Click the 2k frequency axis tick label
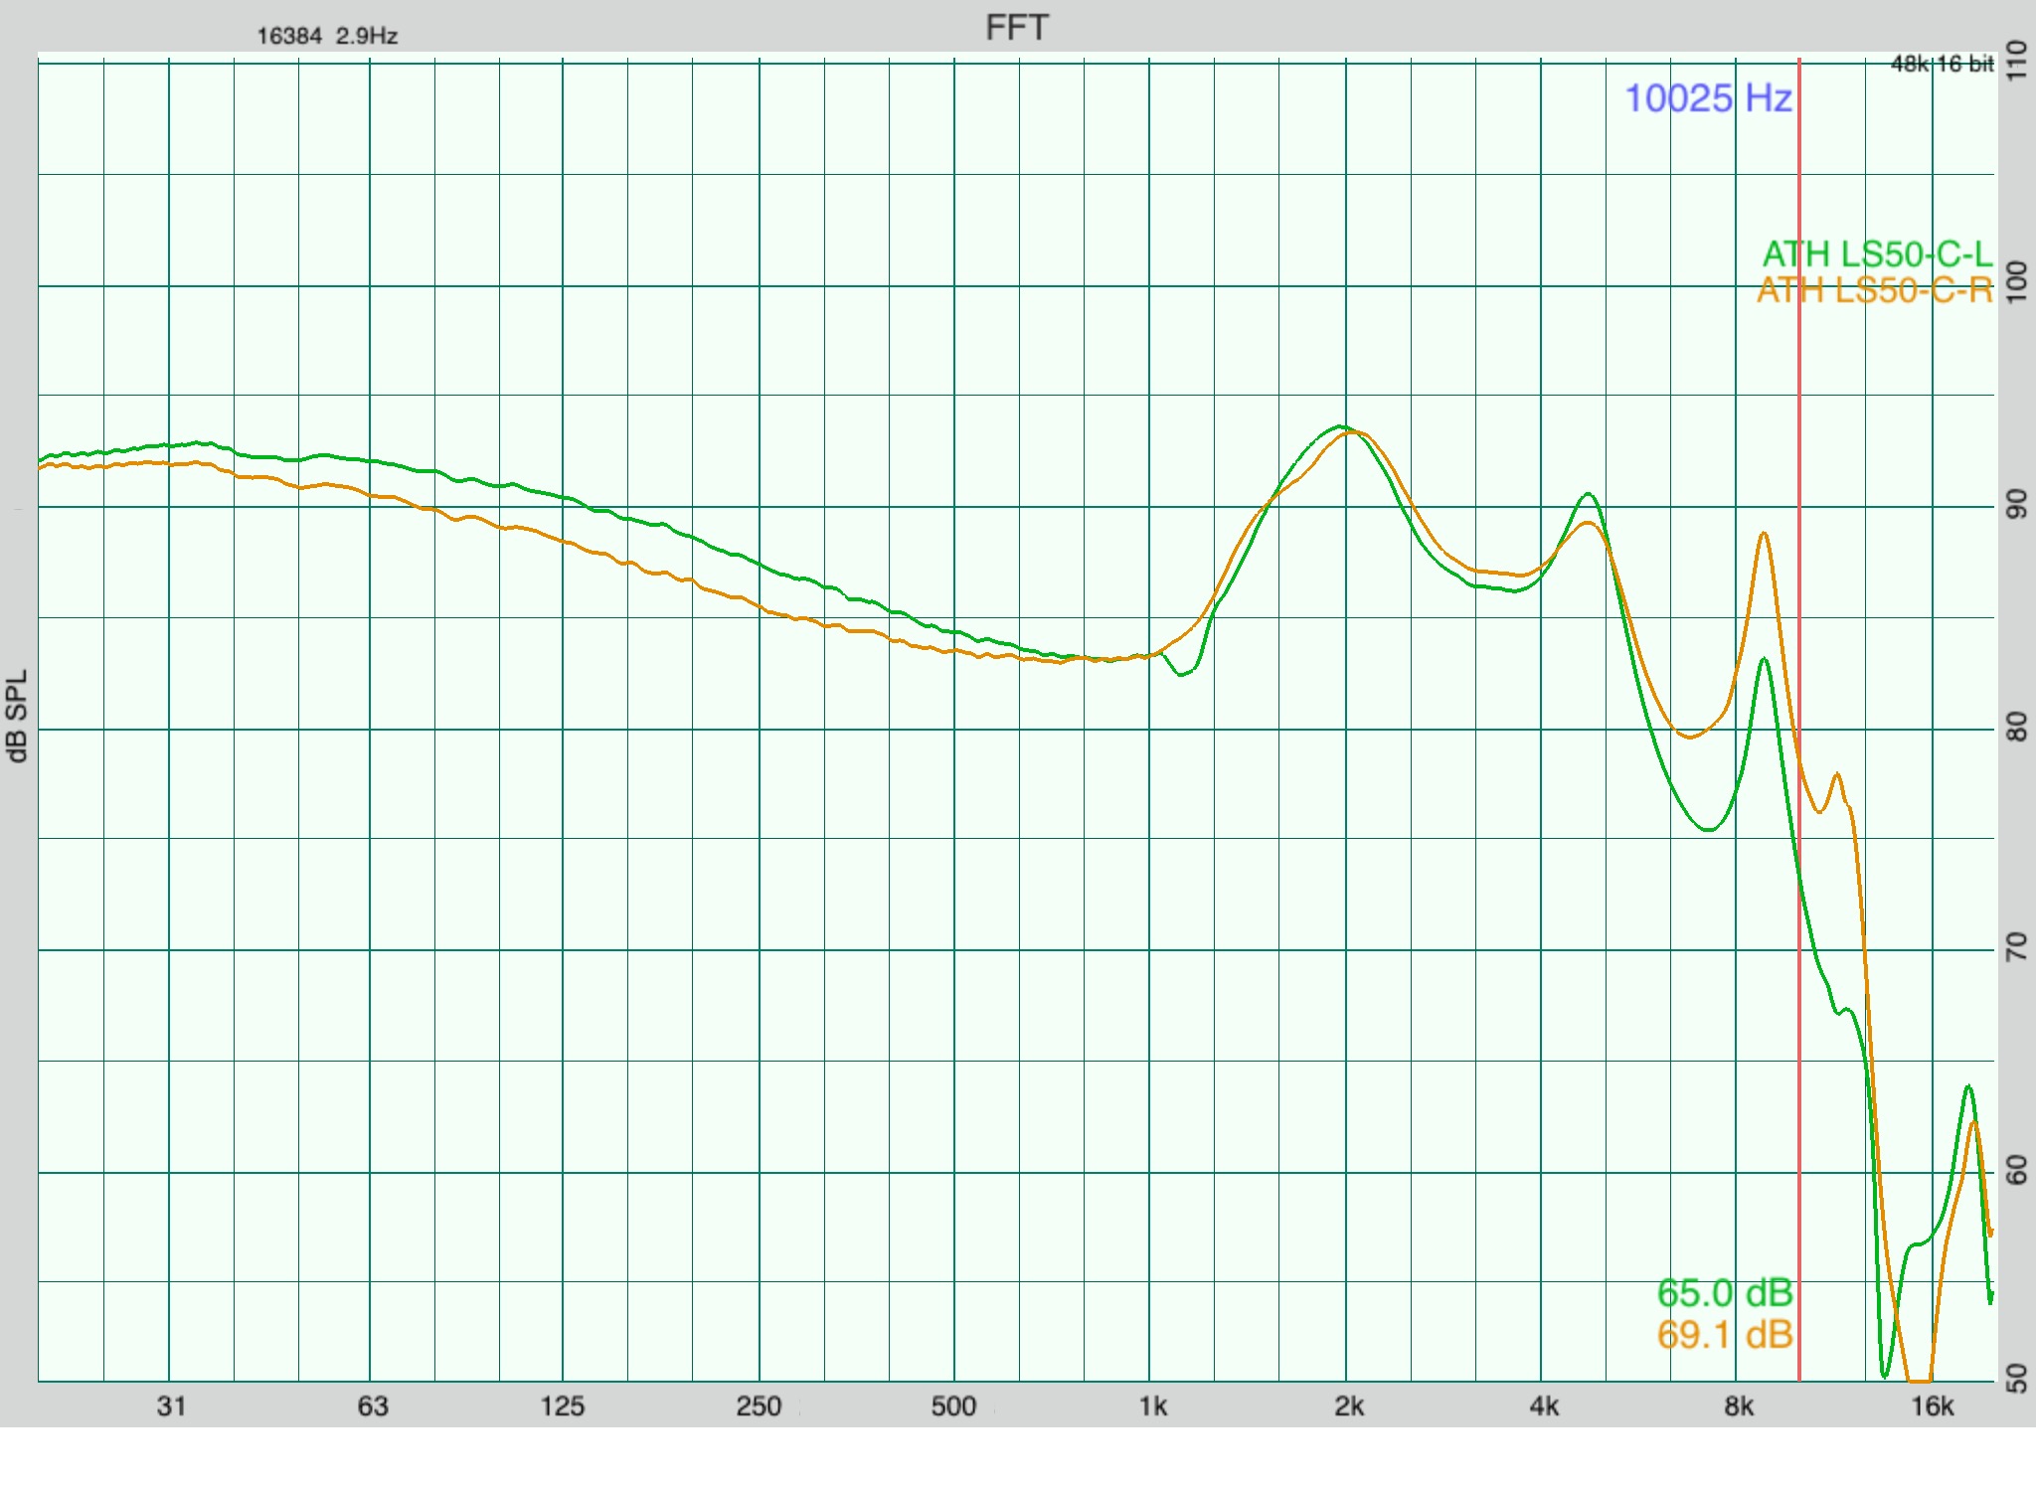2036x1487 pixels. [1349, 1405]
